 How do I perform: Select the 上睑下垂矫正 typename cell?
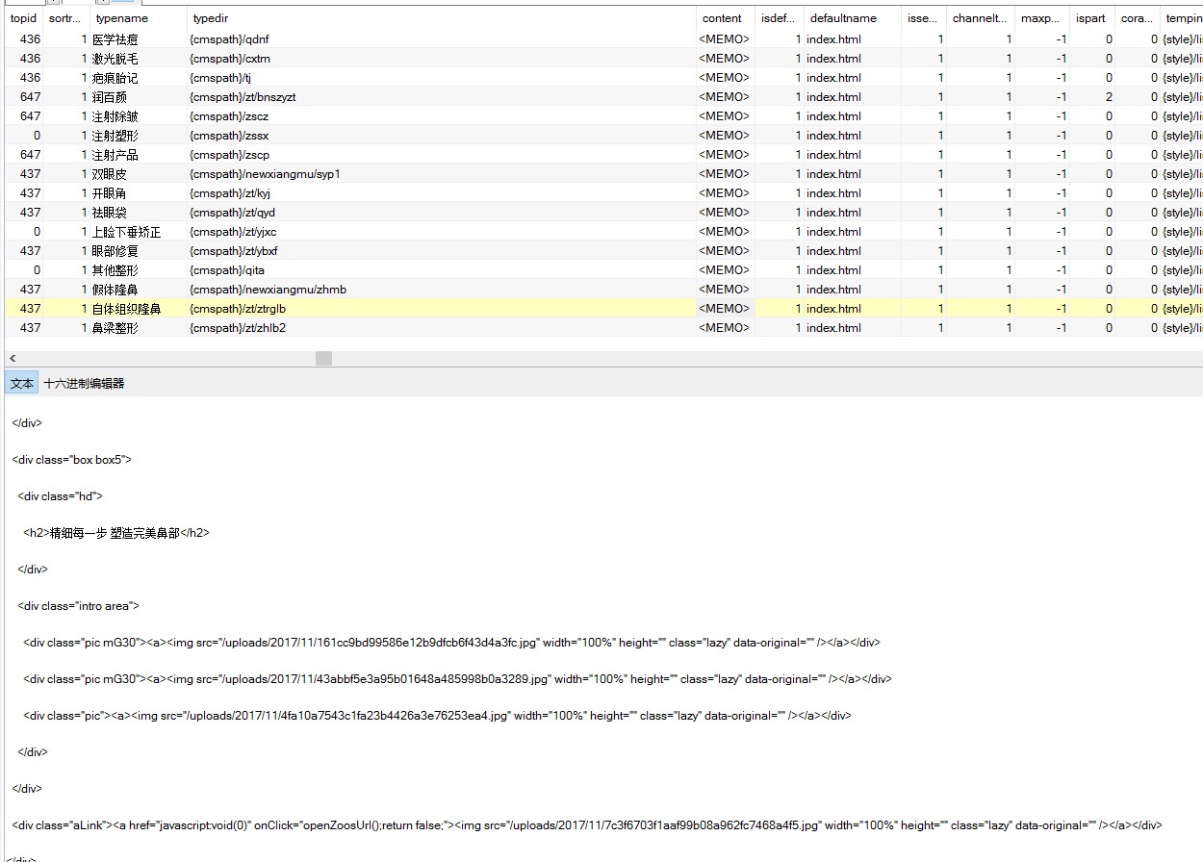138,232
